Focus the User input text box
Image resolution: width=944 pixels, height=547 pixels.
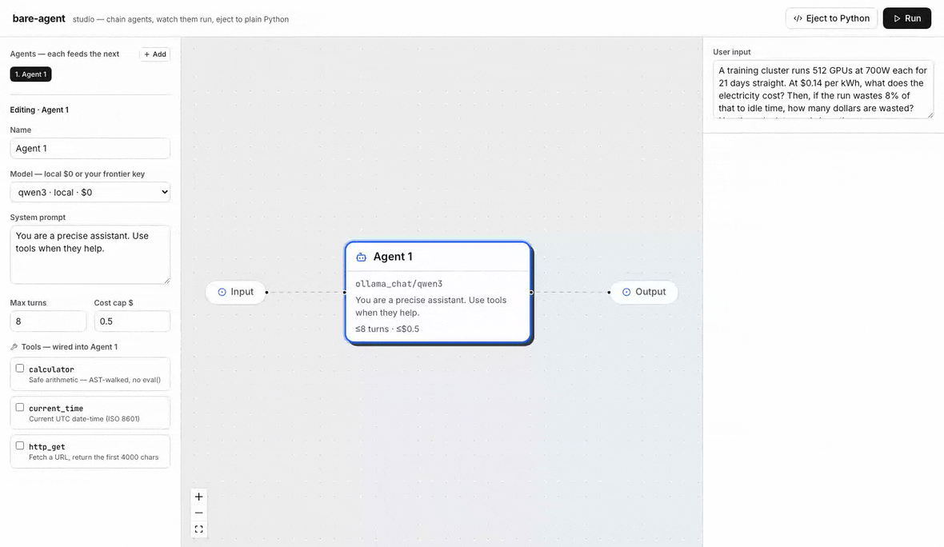click(823, 89)
